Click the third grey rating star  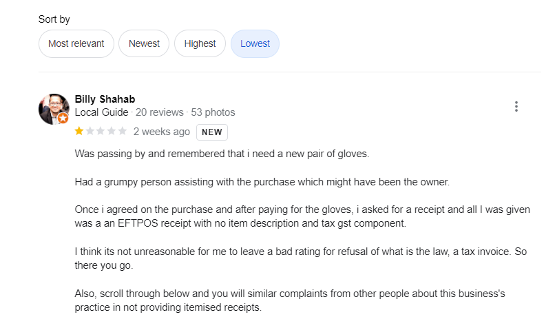pos(101,131)
